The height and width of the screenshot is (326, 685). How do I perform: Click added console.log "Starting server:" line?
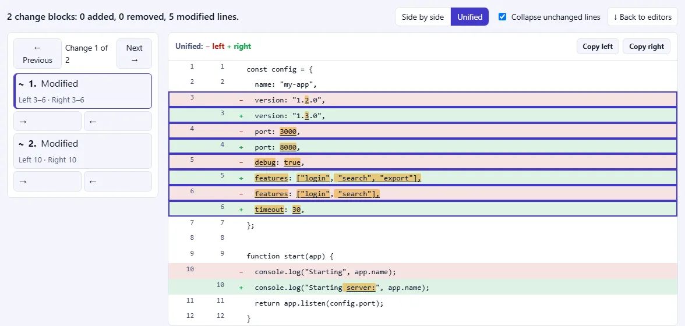point(423,288)
